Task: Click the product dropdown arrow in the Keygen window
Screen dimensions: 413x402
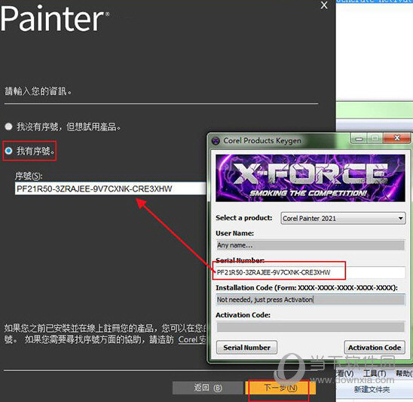Action: [x=400, y=219]
